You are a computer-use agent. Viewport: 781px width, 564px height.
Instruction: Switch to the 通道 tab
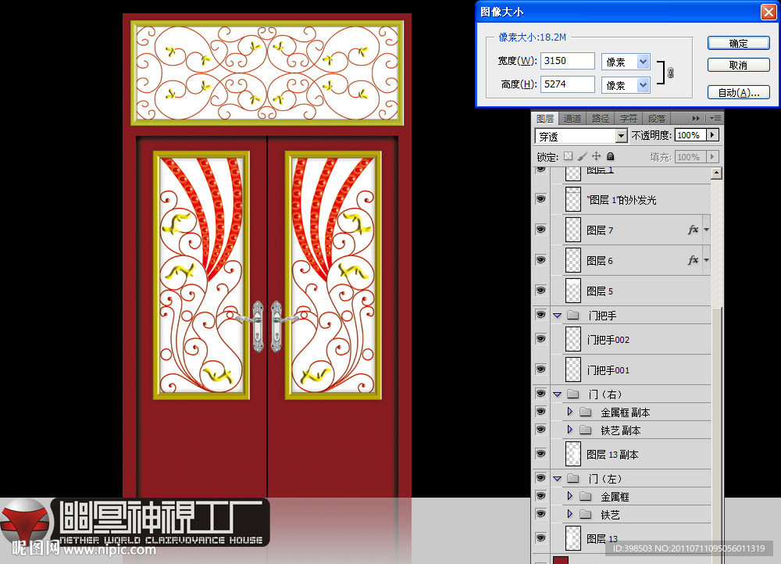point(572,119)
